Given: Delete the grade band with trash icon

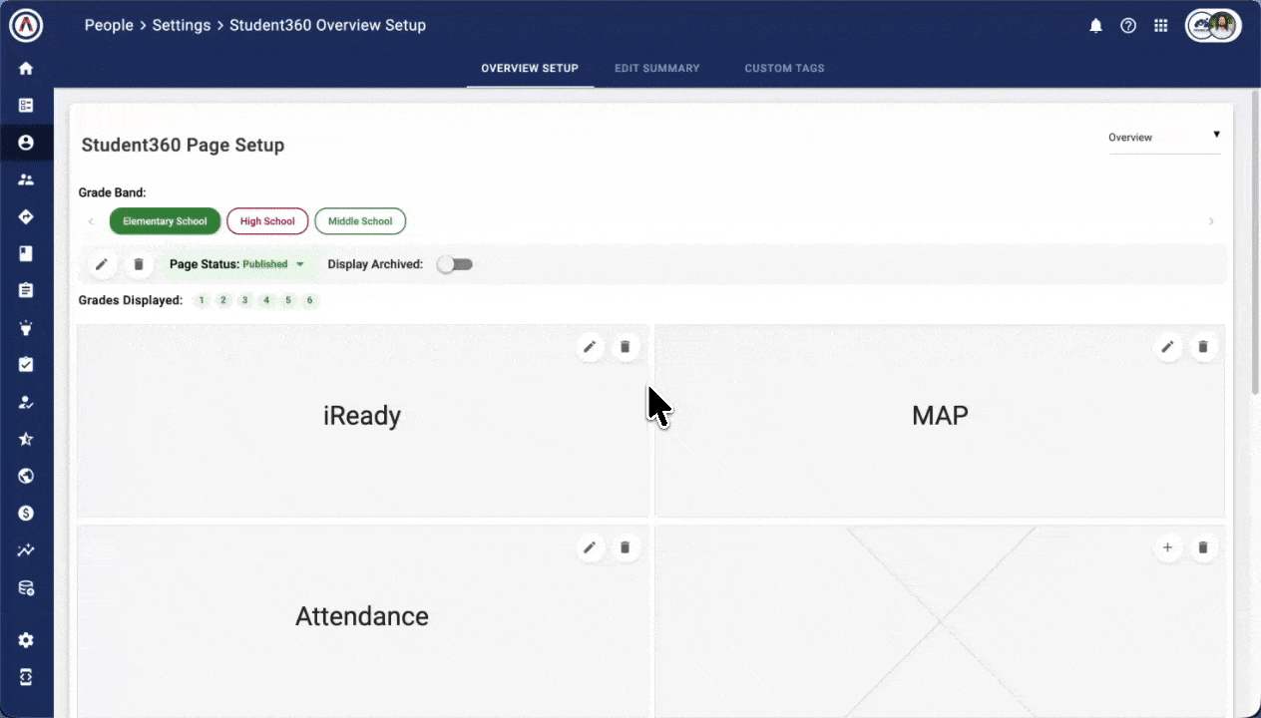Looking at the screenshot, I should 139,264.
